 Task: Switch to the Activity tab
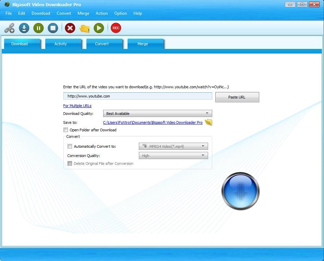point(63,44)
